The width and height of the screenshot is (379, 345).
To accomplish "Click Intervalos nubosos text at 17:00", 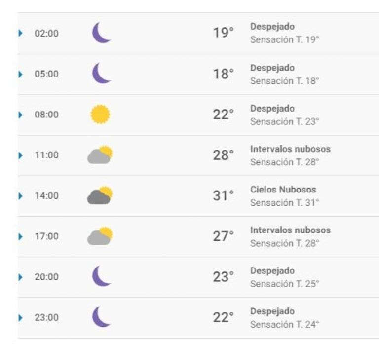I will (x=290, y=230).
